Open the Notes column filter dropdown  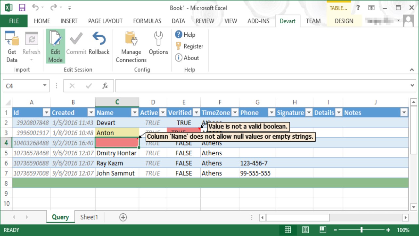click(404, 113)
